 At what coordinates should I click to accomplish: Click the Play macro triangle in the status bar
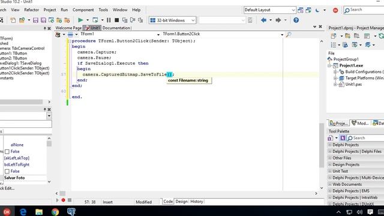click(x=58, y=200)
